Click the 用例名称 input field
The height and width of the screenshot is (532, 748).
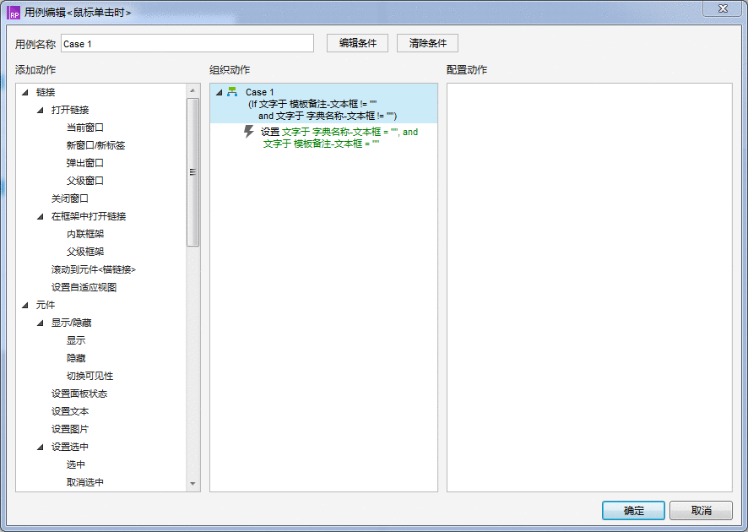coord(187,43)
